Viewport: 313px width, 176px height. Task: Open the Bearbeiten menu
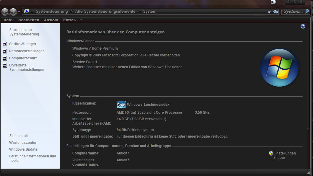(29, 20)
